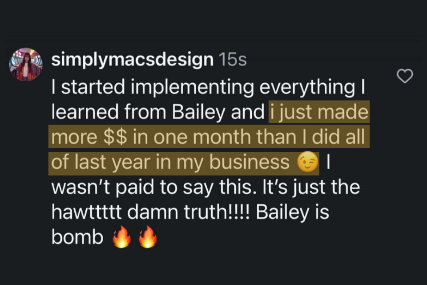This screenshot has height=285, width=427.
Task: Click highlighted line starting "more $$ in one month"
Action: 209,138
